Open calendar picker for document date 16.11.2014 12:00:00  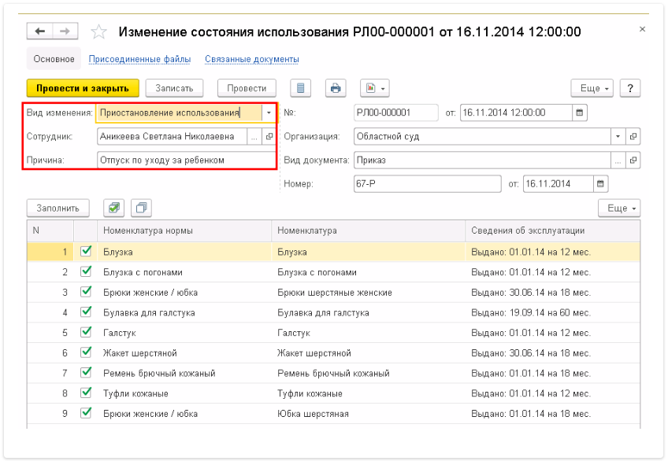[580, 112]
